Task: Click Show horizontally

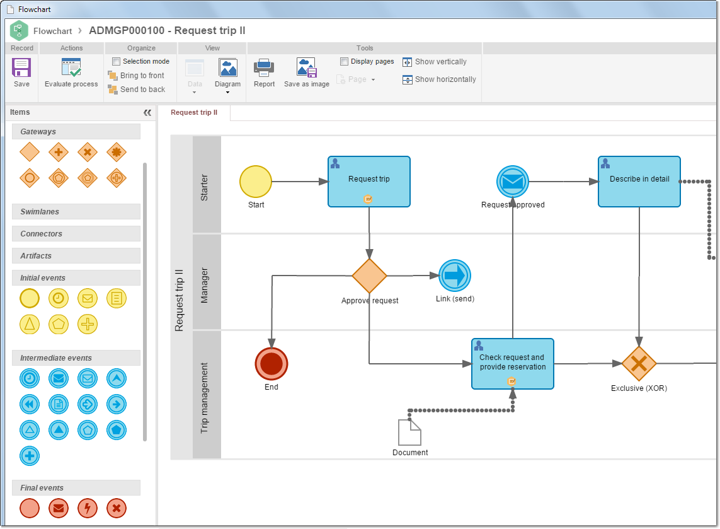Action: pyautogui.click(x=440, y=79)
